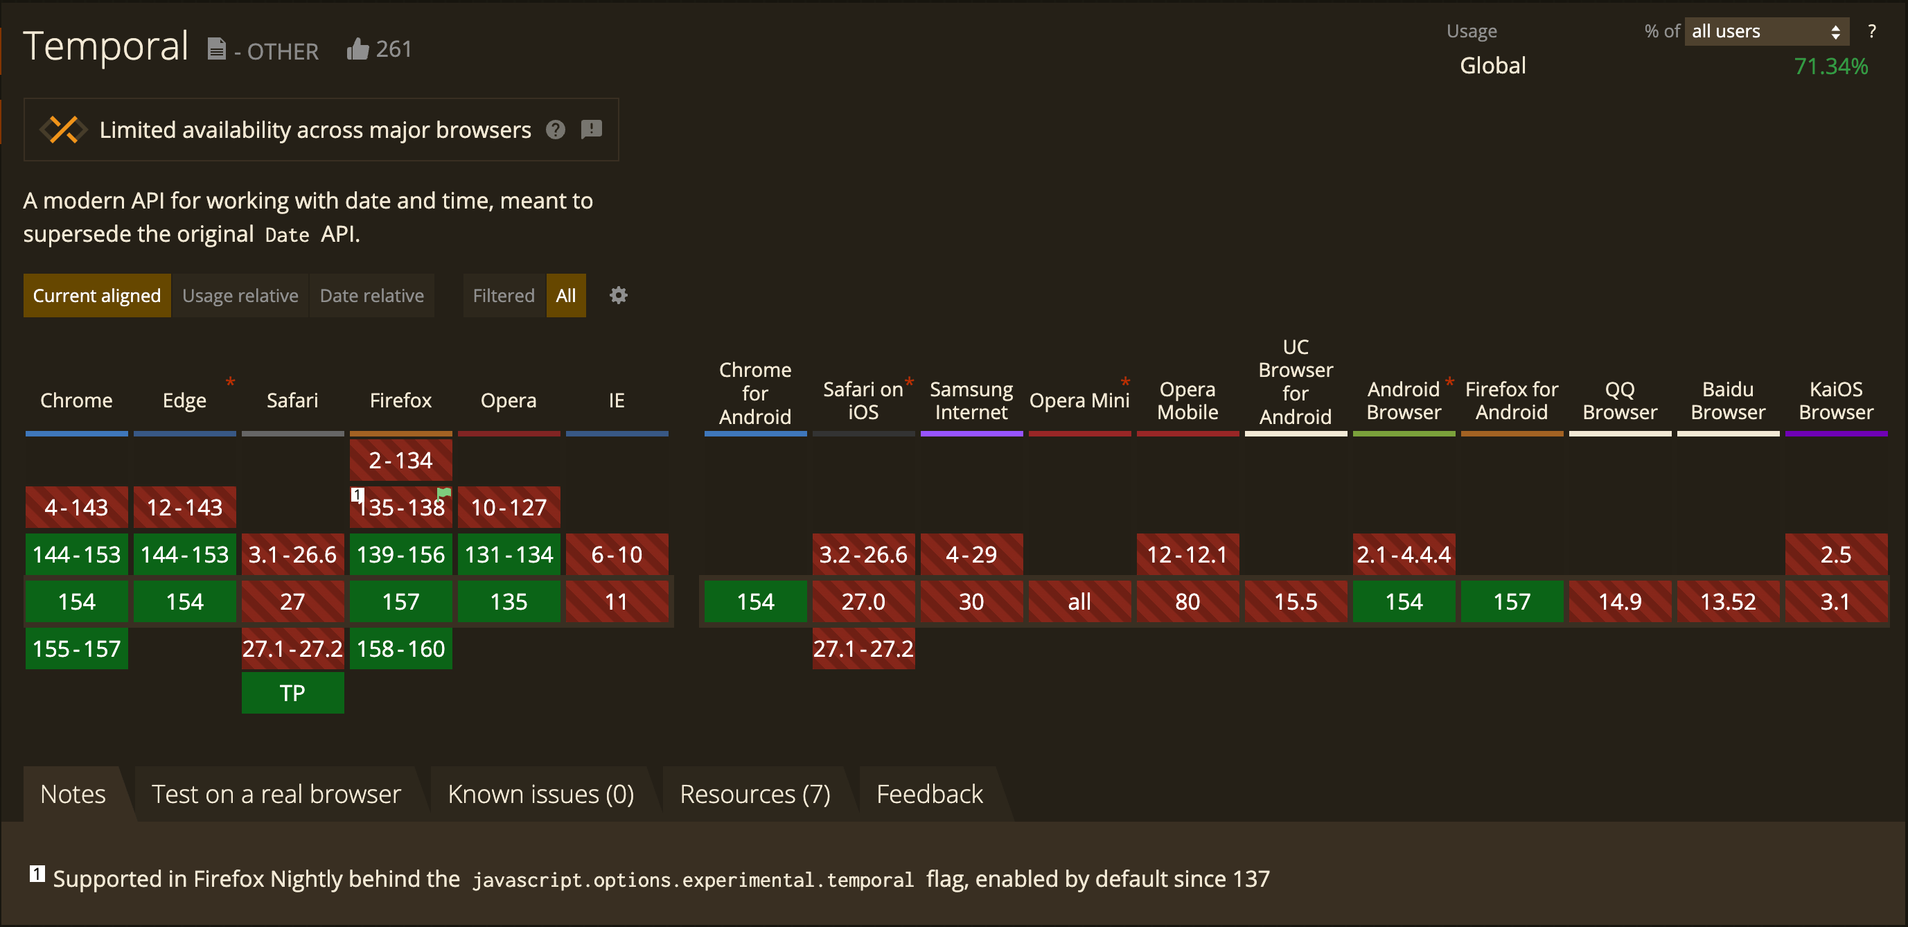
Task: Open the Feedback tab
Action: point(930,794)
